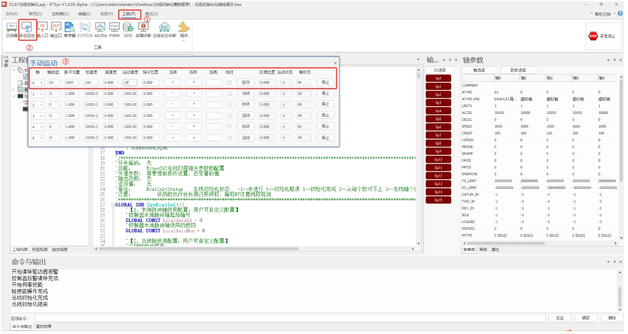Close the 命令与输出 panel
This screenshot has width=628, height=334.
click(621, 262)
